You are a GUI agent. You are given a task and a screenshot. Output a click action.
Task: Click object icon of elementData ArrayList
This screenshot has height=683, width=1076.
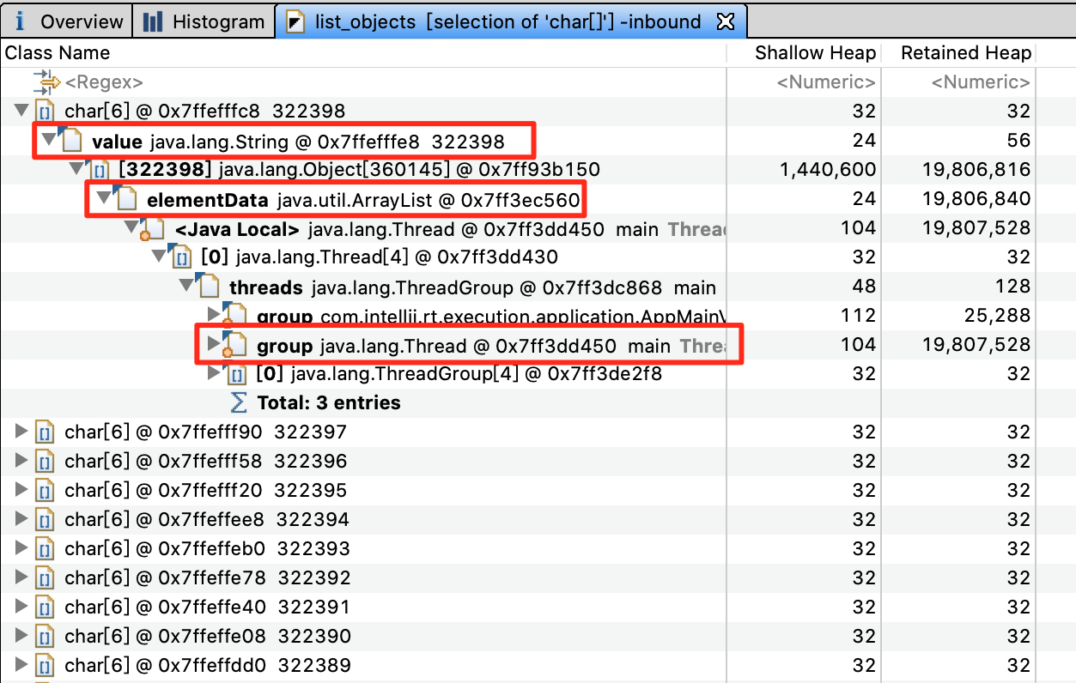tap(126, 197)
